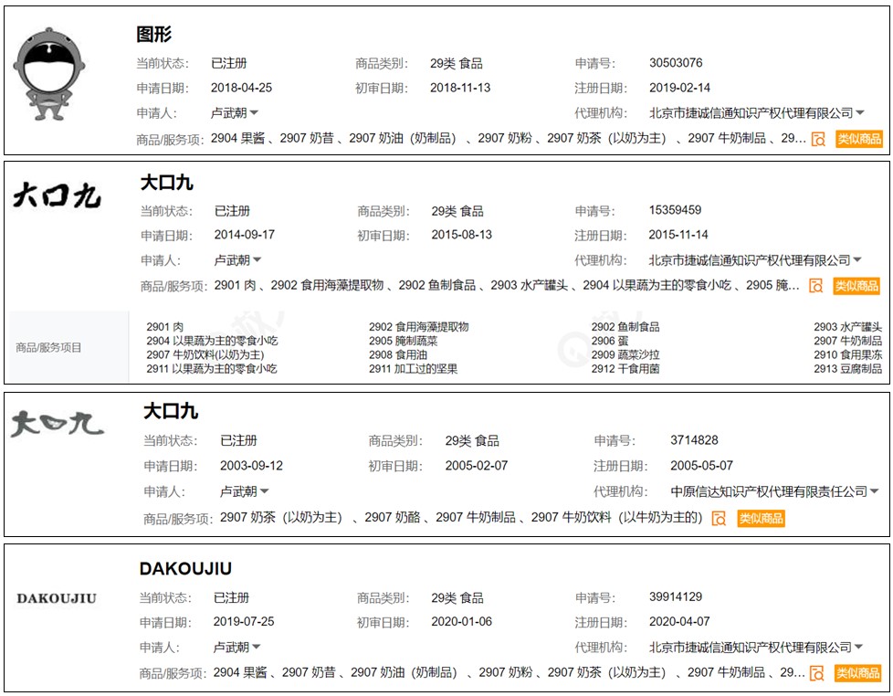Expand agency dropdown in 30503076 record
Viewport: 893px width, 696px height.
[860, 112]
